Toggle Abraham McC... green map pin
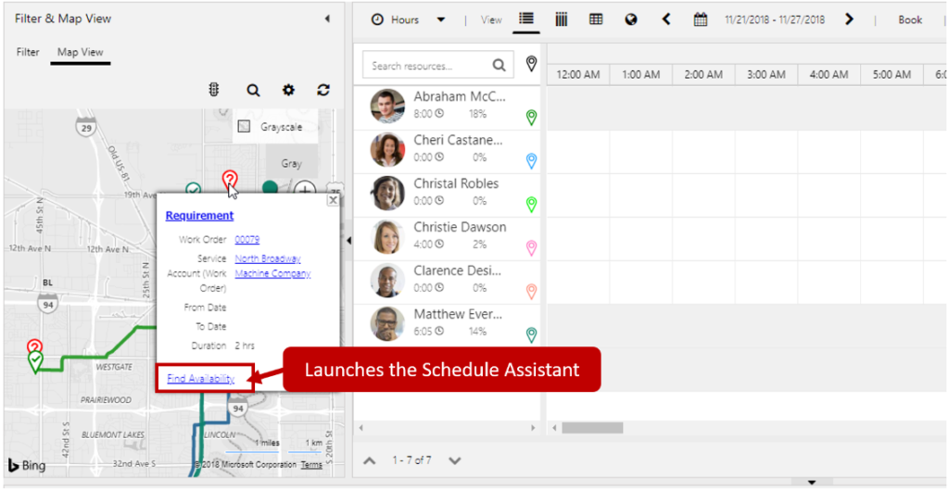The height and width of the screenshot is (490, 949). [x=531, y=118]
